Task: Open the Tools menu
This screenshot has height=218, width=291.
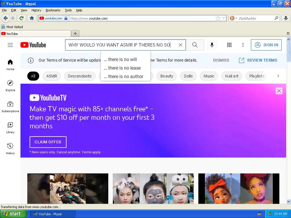Action: [x=68, y=10]
